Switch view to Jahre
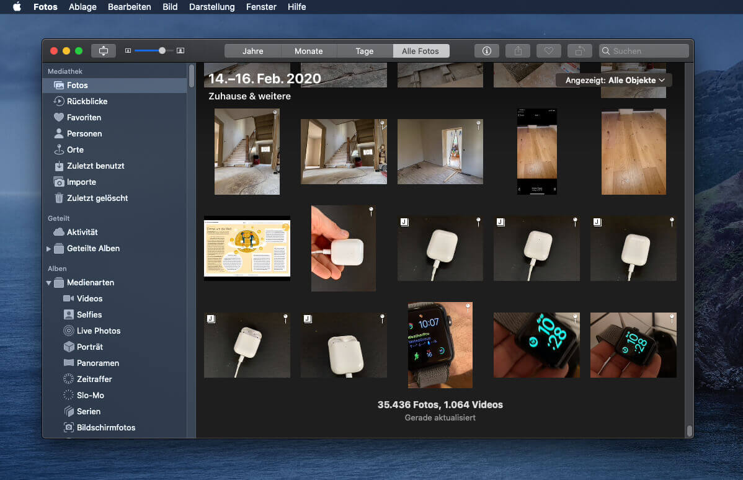This screenshot has height=480, width=743. (252, 51)
